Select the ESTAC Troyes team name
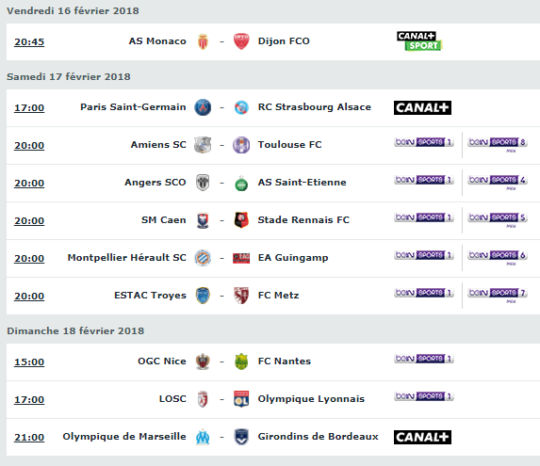540x466 pixels. pyautogui.click(x=150, y=296)
